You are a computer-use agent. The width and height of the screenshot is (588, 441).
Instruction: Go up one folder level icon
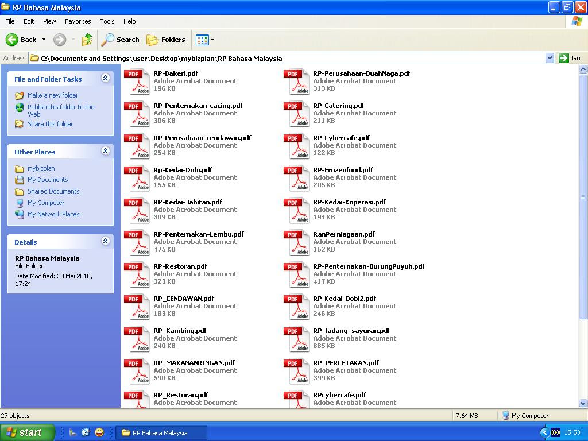click(87, 40)
